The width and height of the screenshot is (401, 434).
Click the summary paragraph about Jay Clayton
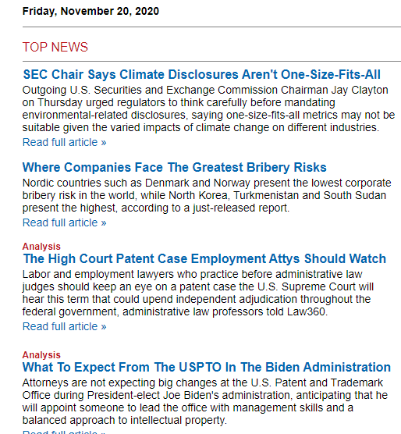pyautogui.click(x=209, y=108)
